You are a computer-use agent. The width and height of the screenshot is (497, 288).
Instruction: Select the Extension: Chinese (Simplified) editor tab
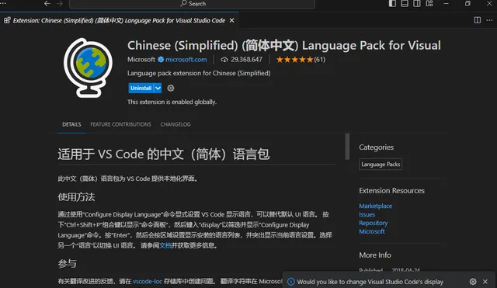point(119,20)
